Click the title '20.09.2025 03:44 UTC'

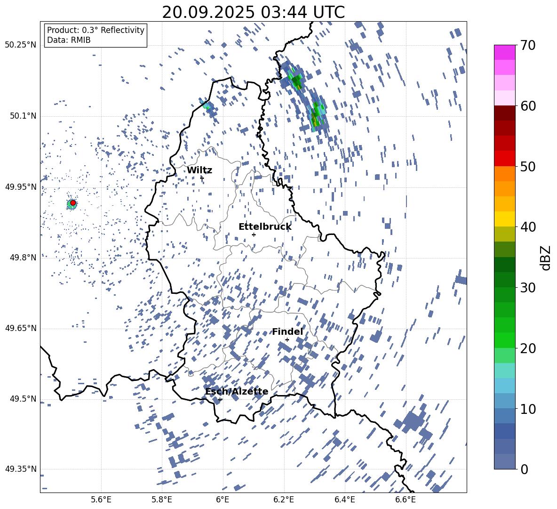click(253, 12)
